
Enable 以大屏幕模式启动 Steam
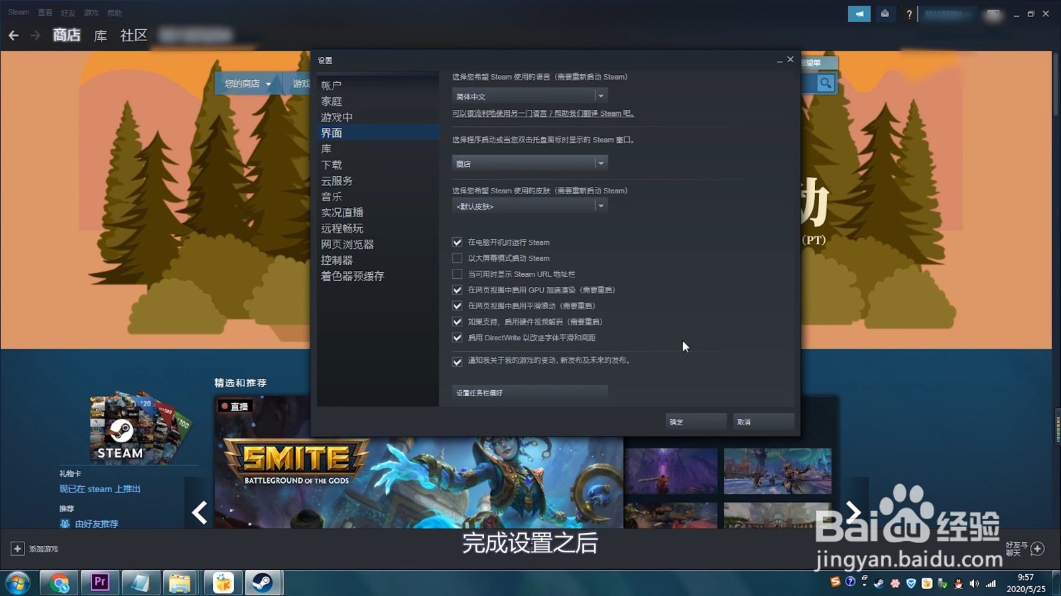point(458,258)
